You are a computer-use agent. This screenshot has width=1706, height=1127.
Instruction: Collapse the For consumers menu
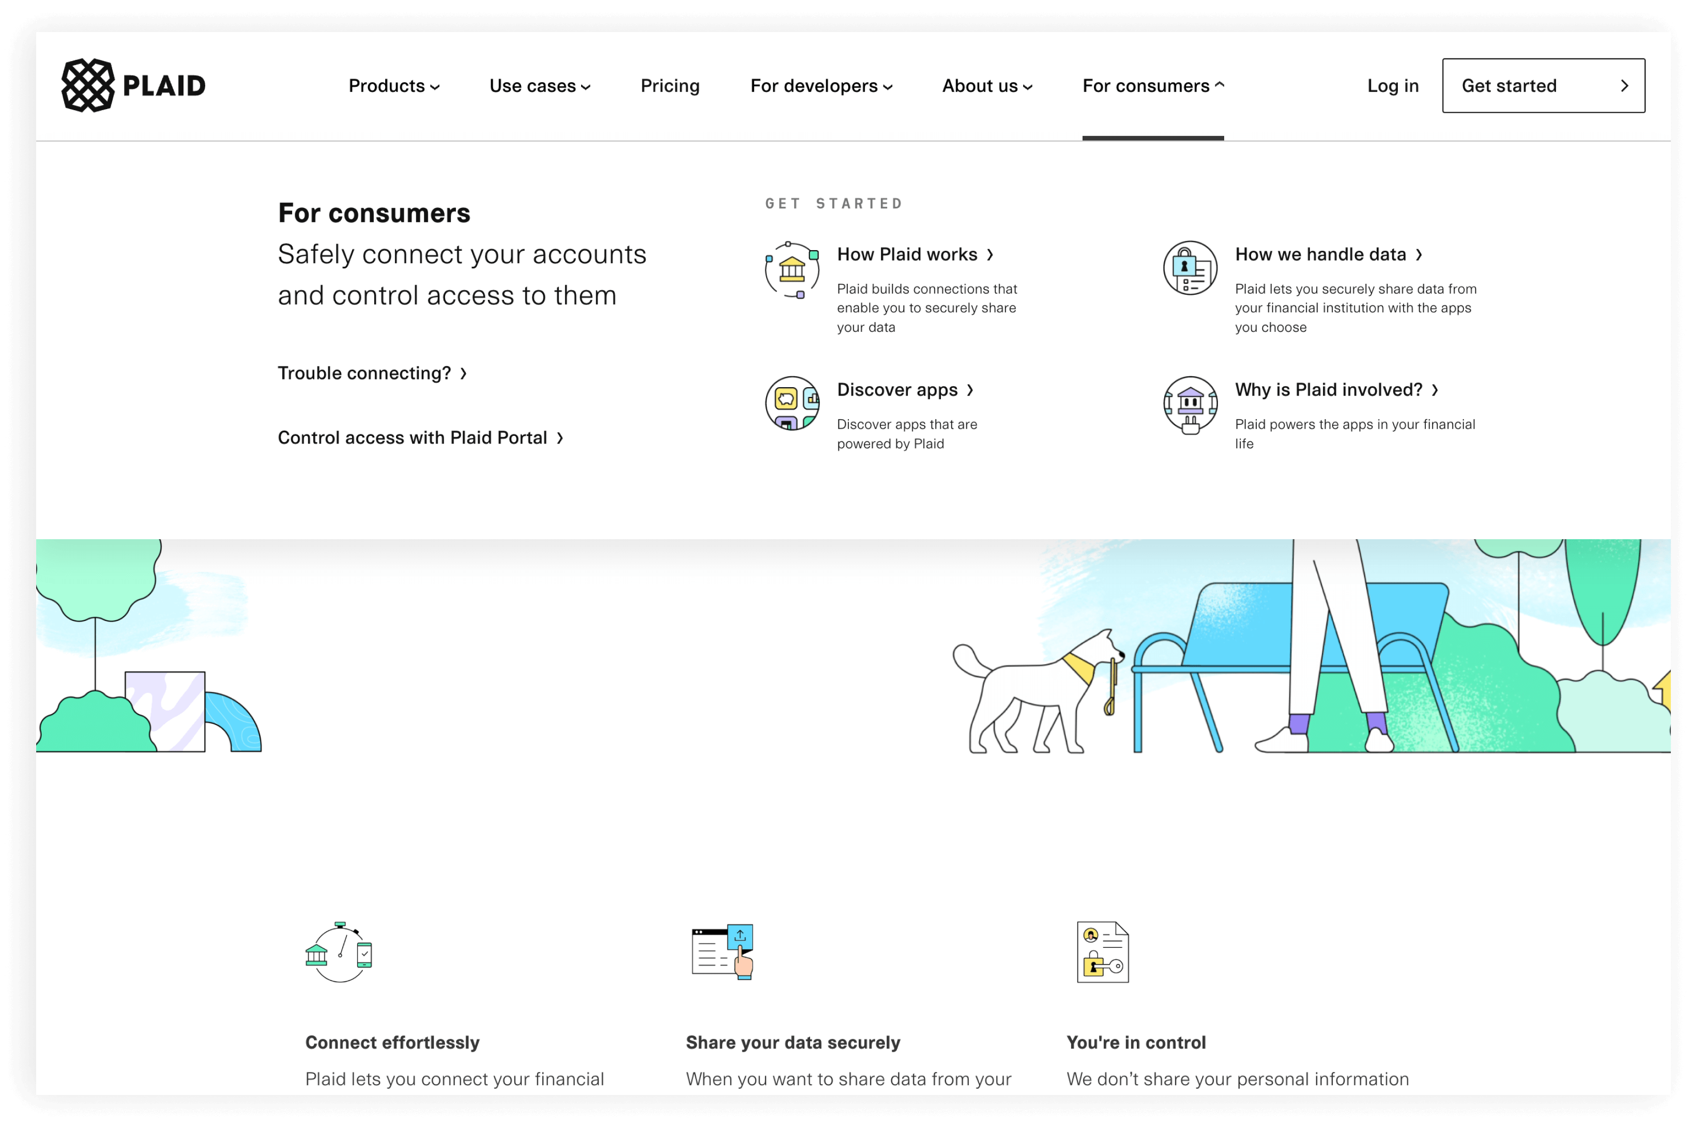[x=1153, y=86]
